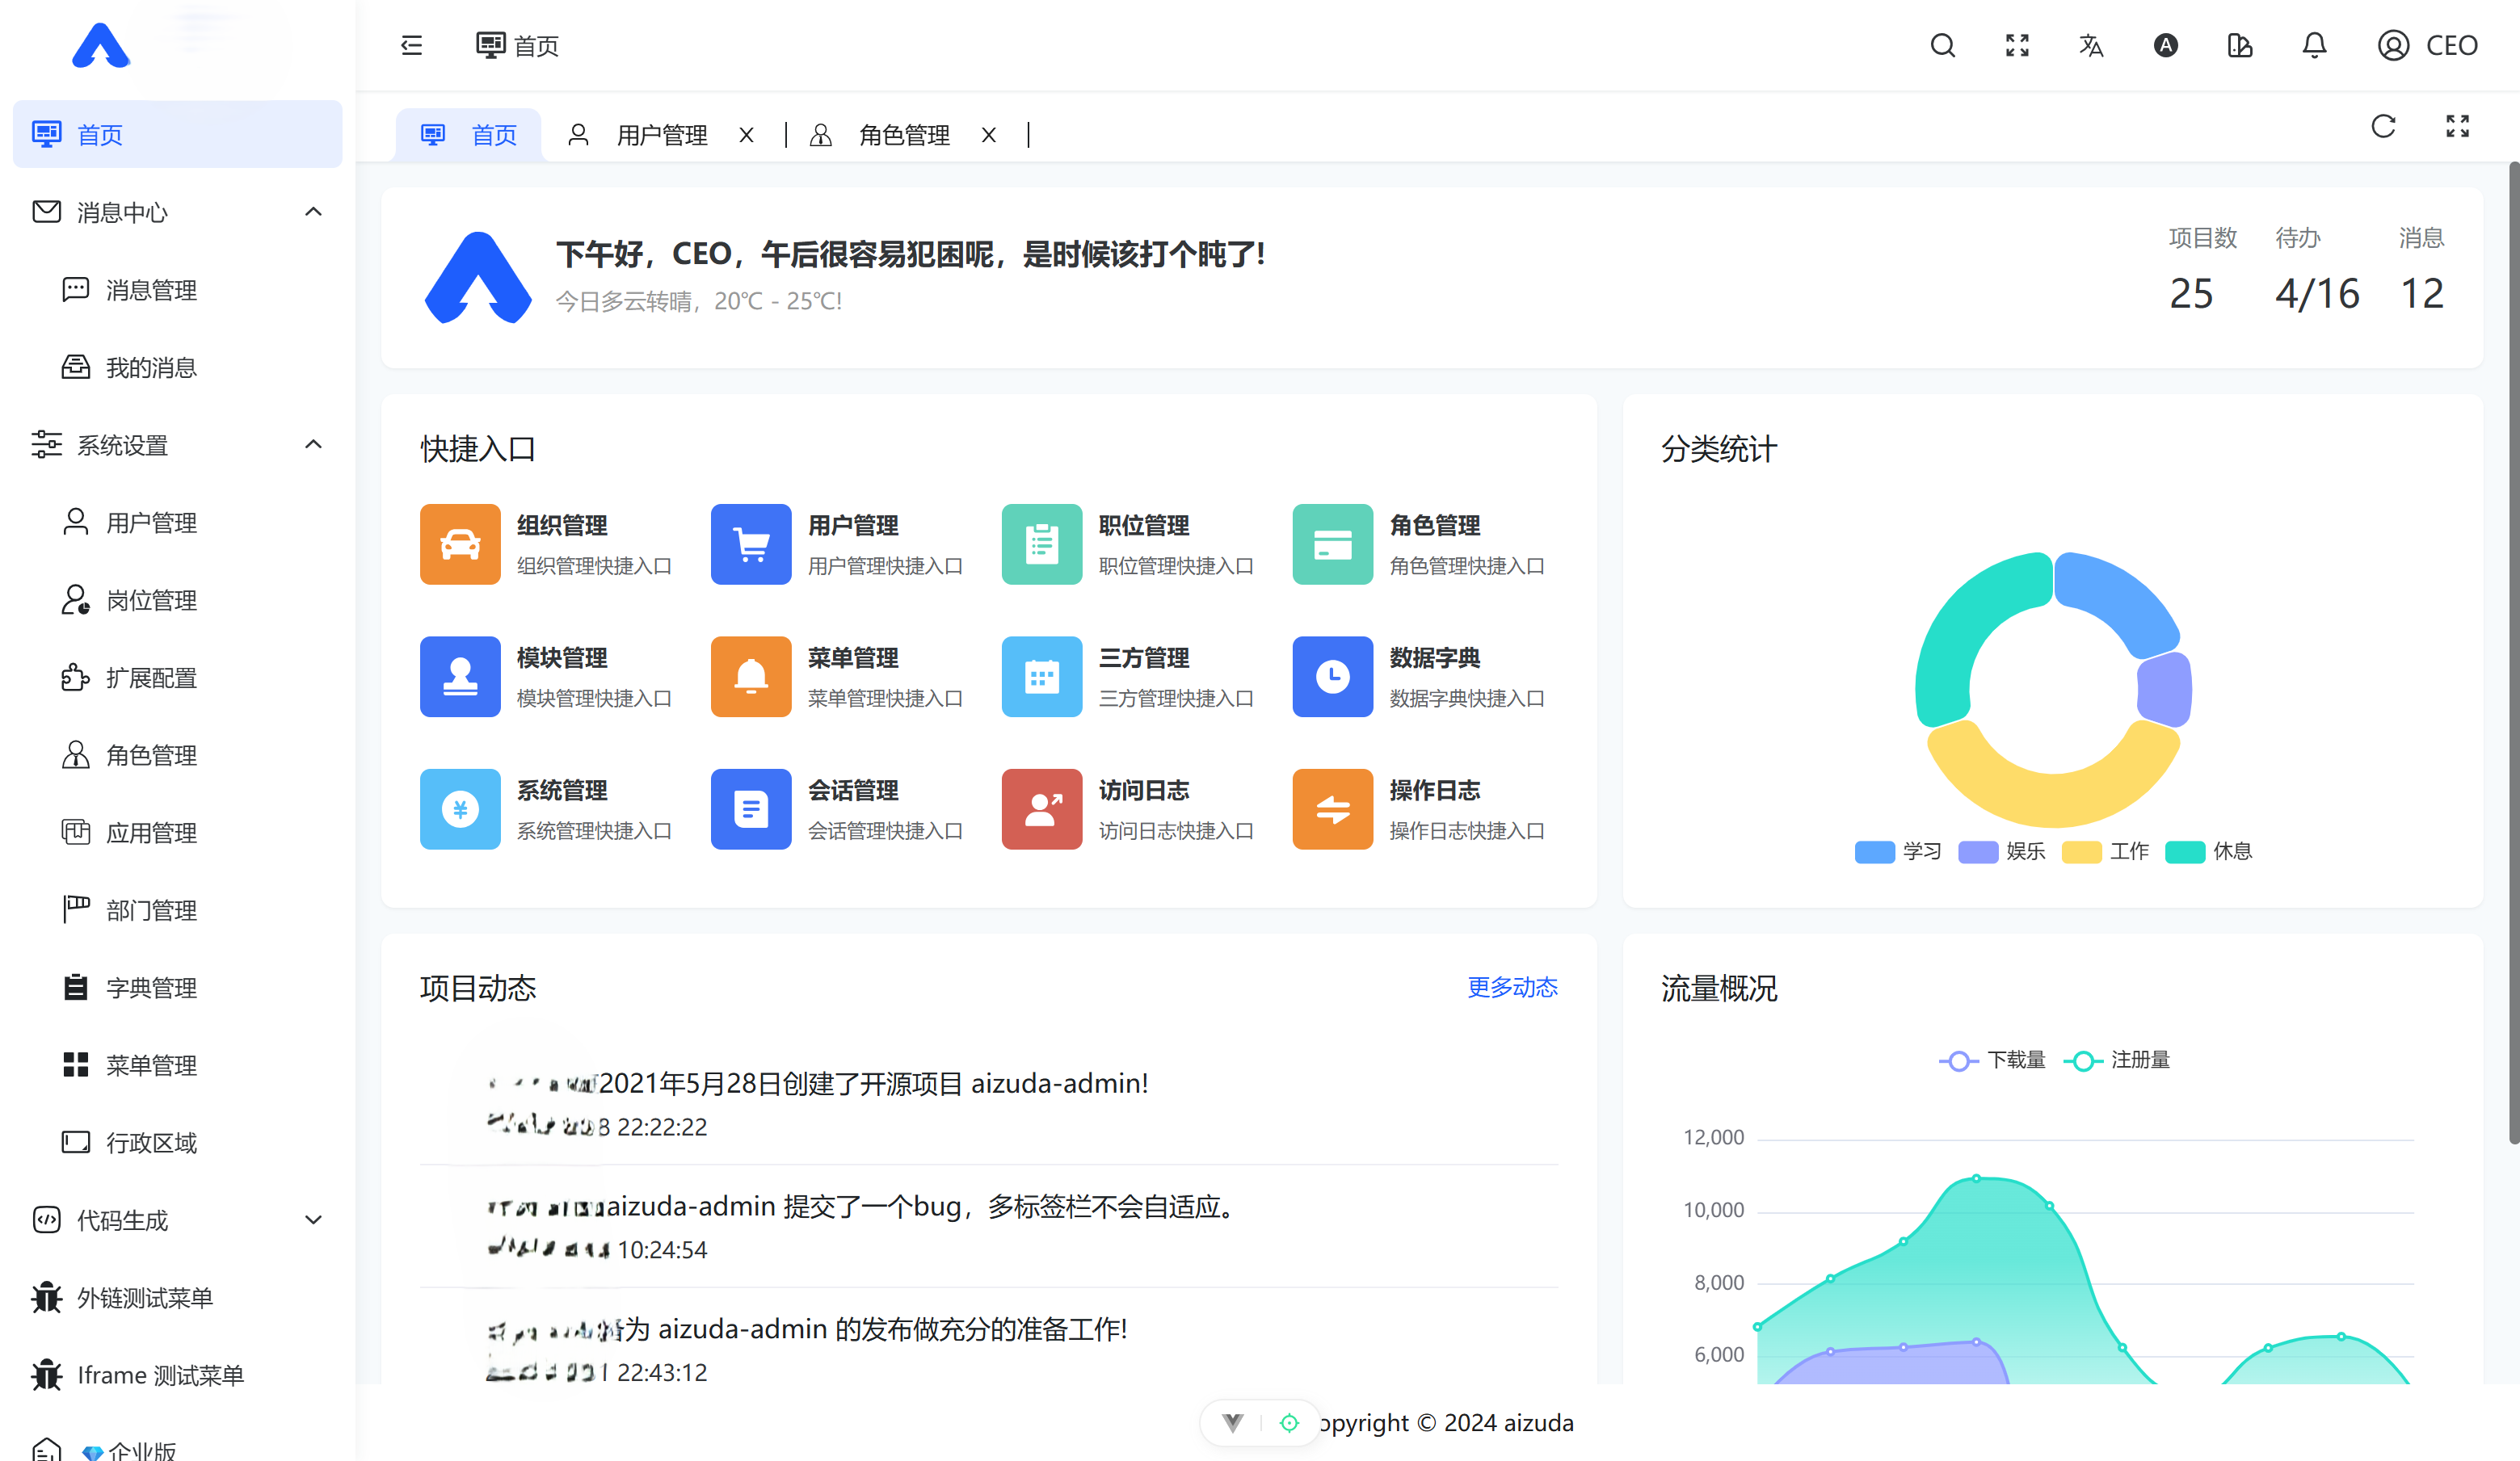The width and height of the screenshot is (2520, 1461).
Task: Click the 数据字典 clock icon
Action: (x=1333, y=677)
